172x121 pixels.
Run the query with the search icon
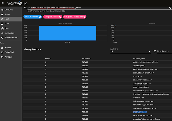pos(25,8)
